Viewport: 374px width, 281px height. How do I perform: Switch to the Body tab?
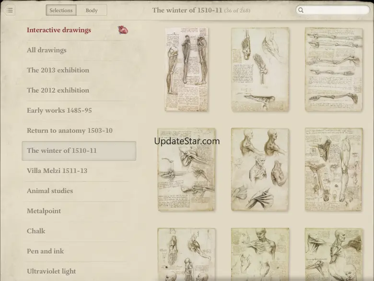(x=92, y=10)
